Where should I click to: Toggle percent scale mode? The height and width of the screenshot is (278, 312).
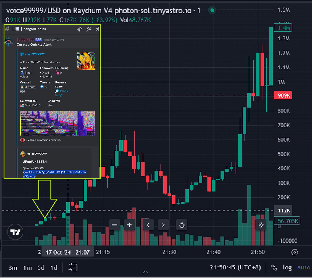pos(274,268)
